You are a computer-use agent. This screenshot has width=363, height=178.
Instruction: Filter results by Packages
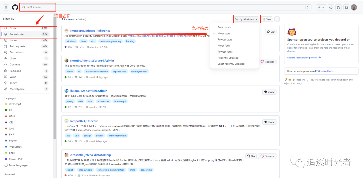[x=26, y=71]
